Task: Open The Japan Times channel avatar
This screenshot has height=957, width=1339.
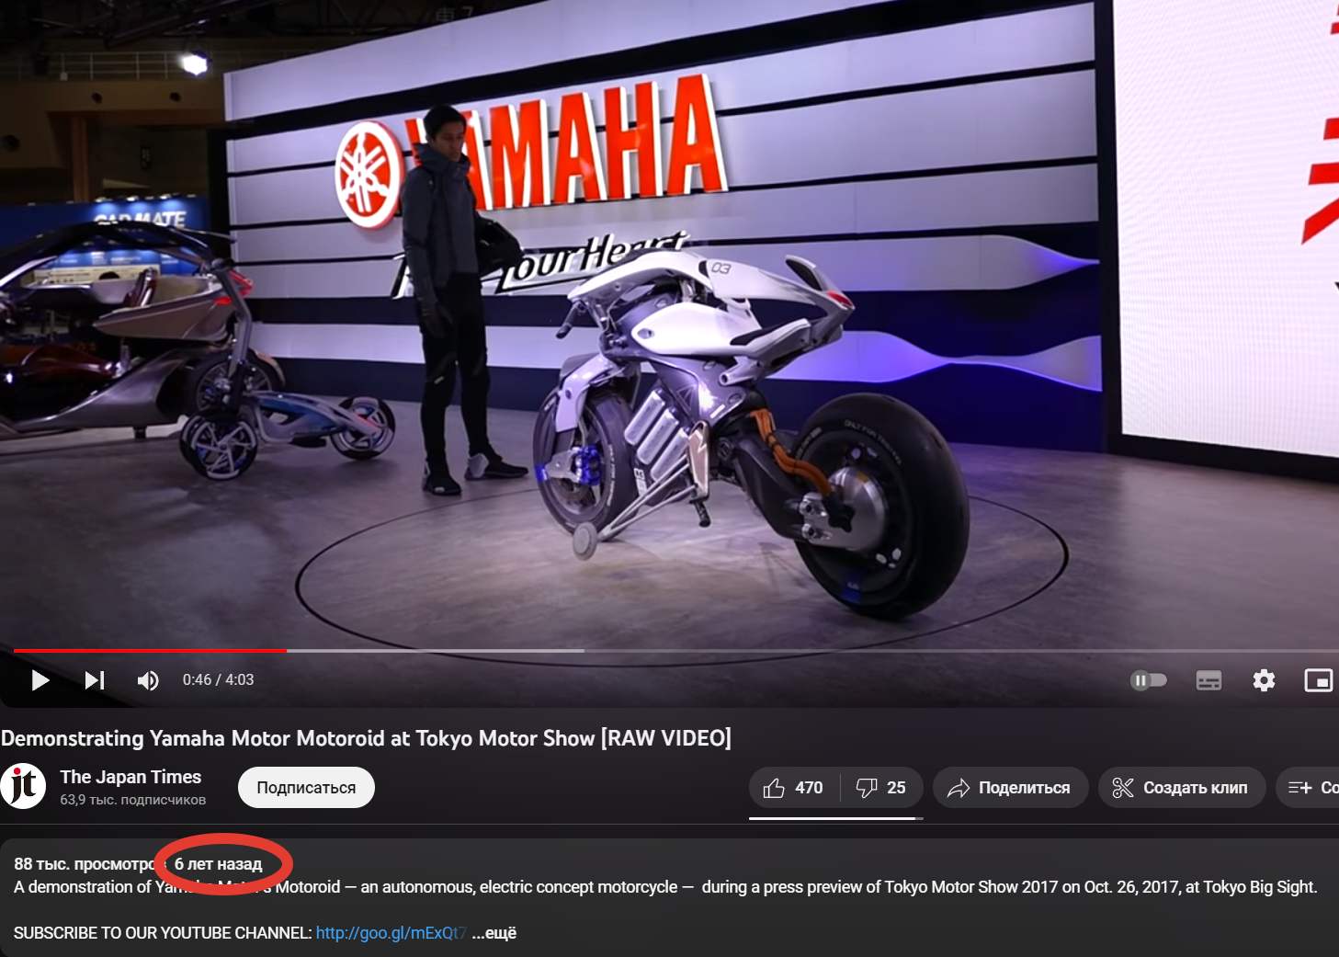Action: [x=23, y=786]
